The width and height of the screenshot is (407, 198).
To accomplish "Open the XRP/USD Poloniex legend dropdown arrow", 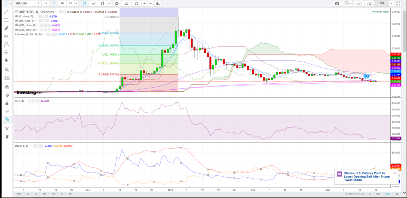I will pyautogui.click(x=57, y=12).
